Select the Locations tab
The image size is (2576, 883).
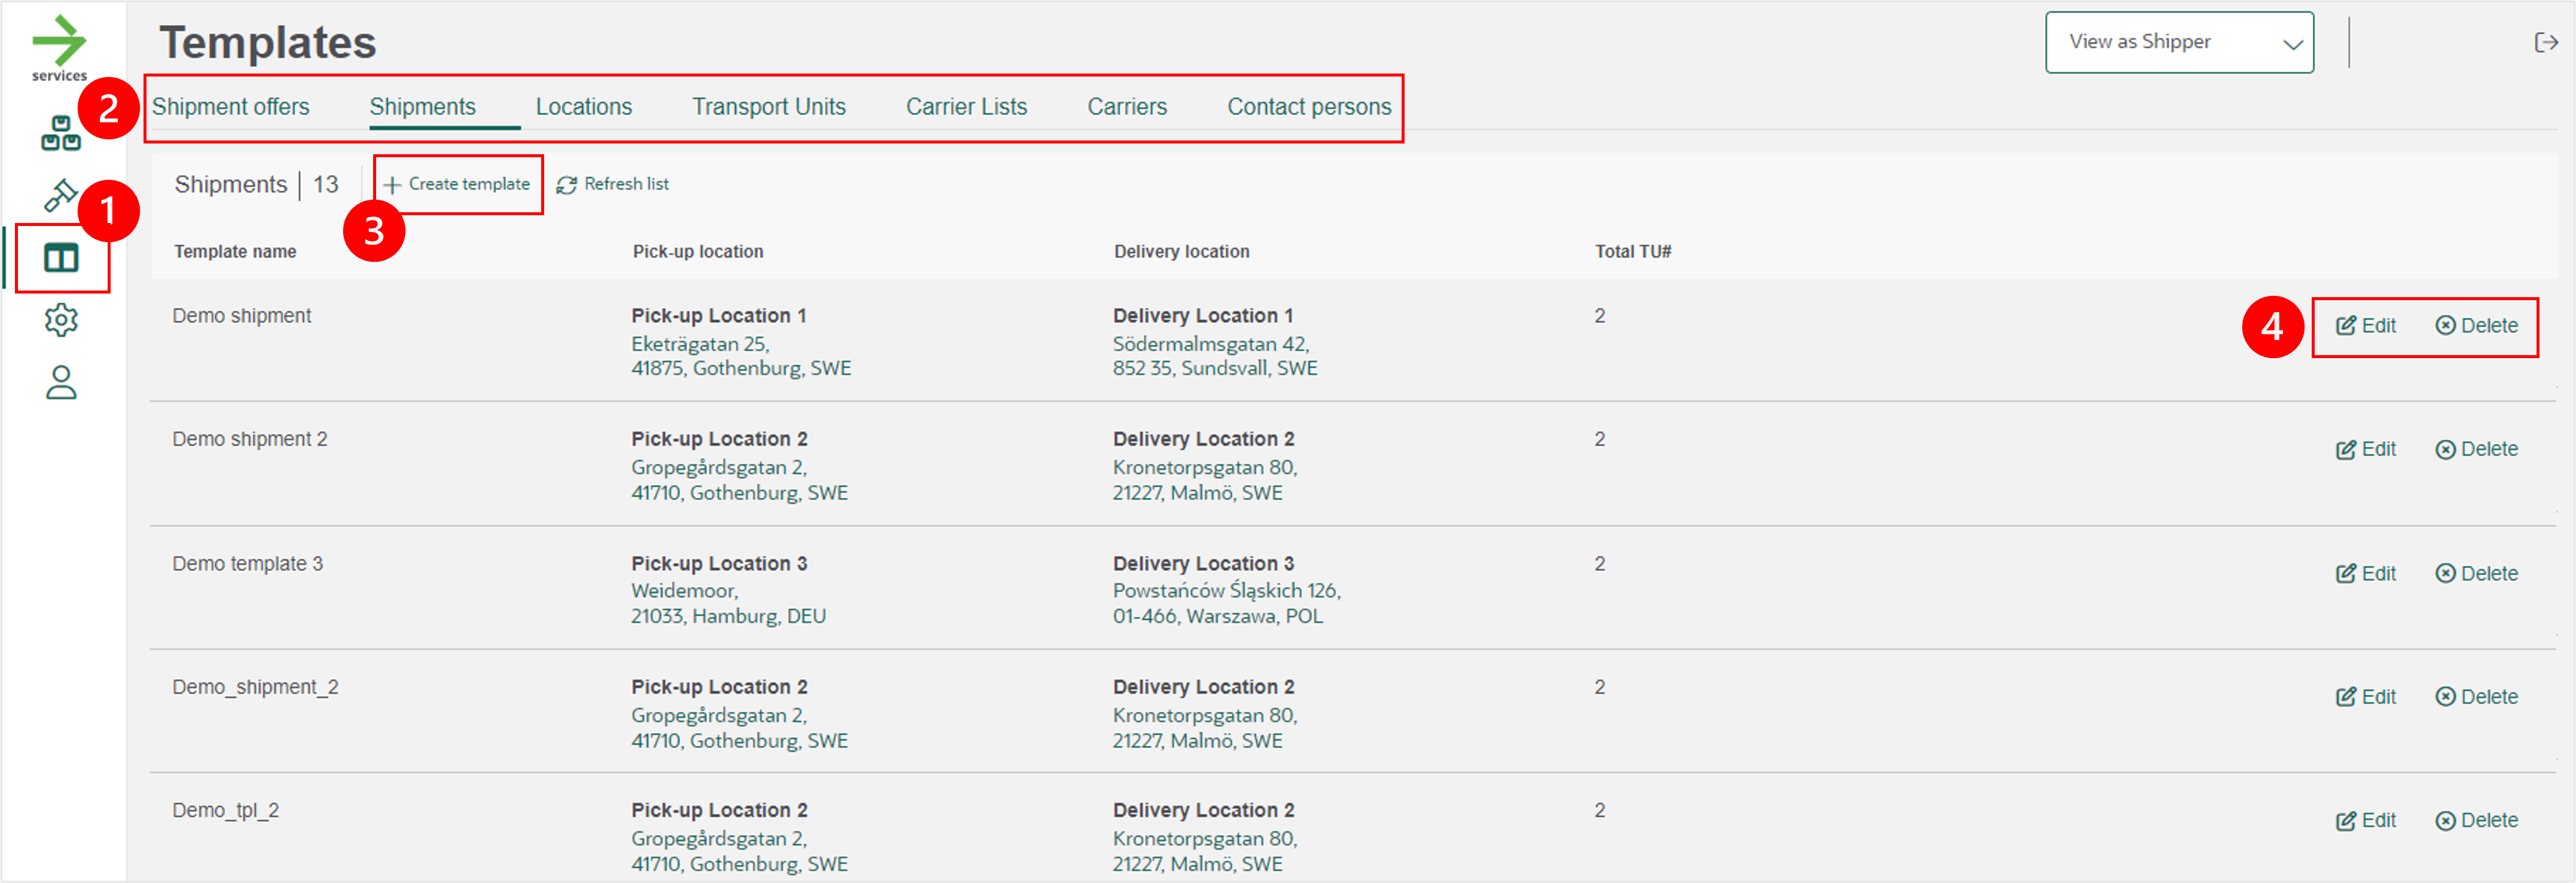(584, 106)
